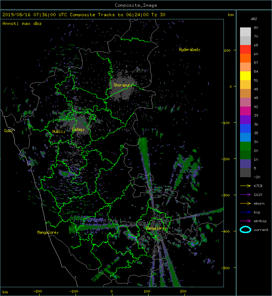This screenshot has width=272, height=296.
Task: Click the purple 111V arrow legend icon
Action: click(x=245, y=195)
